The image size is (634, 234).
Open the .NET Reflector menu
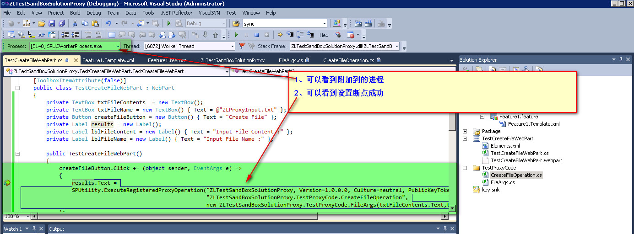coord(176,13)
